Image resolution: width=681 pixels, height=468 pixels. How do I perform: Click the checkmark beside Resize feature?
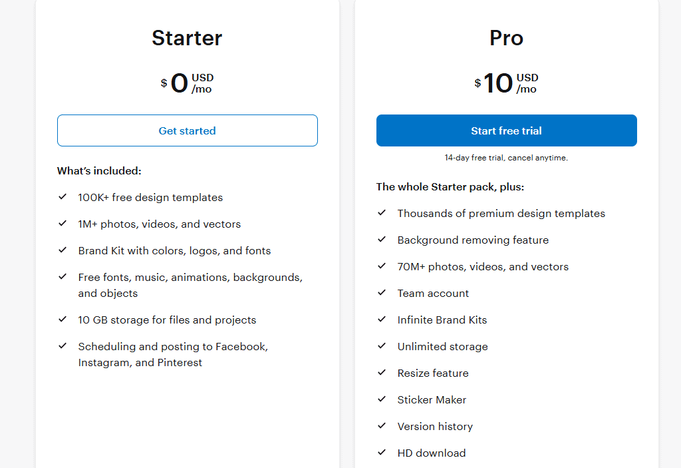tap(382, 373)
